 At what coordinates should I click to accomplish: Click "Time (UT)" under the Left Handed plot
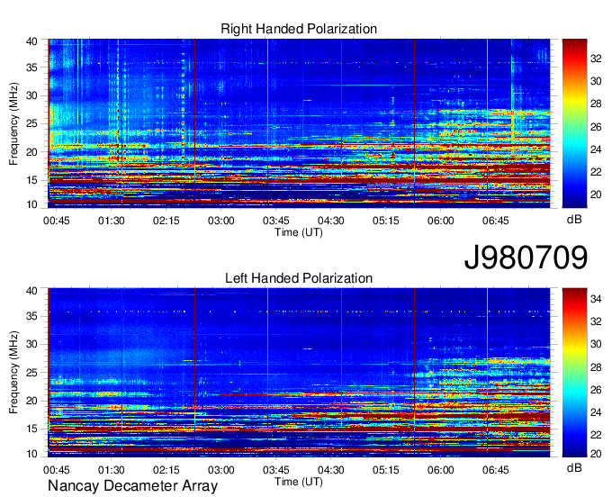point(299,482)
